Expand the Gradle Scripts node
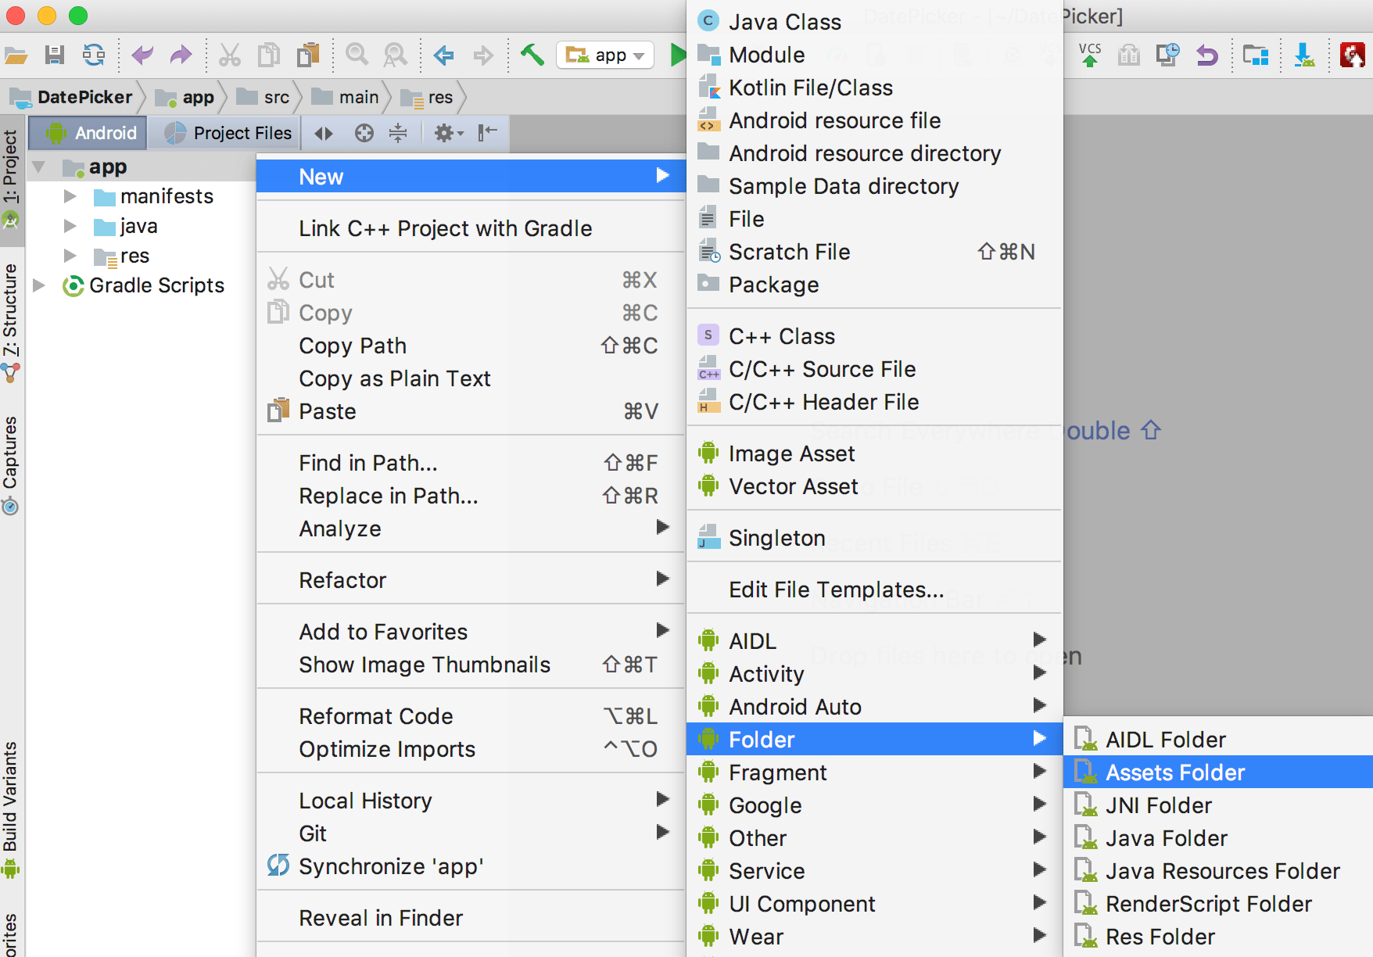Viewport: 1373px width, 957px height. pyautogui.click(x=39, y=285)
